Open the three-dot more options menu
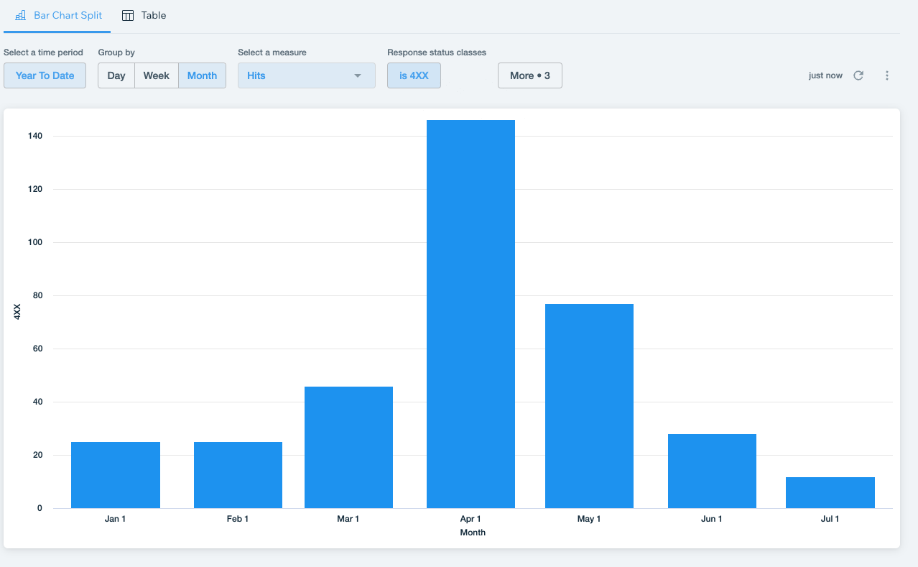The width and height of the screenshot is (918, 567). (887, 75)
